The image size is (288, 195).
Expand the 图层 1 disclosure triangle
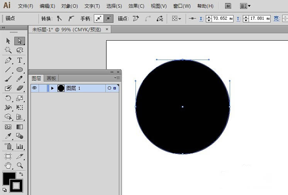53,88
